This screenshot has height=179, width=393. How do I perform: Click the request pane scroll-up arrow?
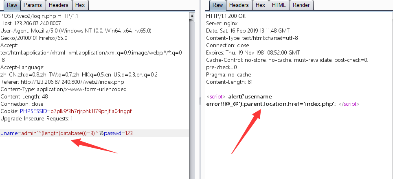click(192, 16)
